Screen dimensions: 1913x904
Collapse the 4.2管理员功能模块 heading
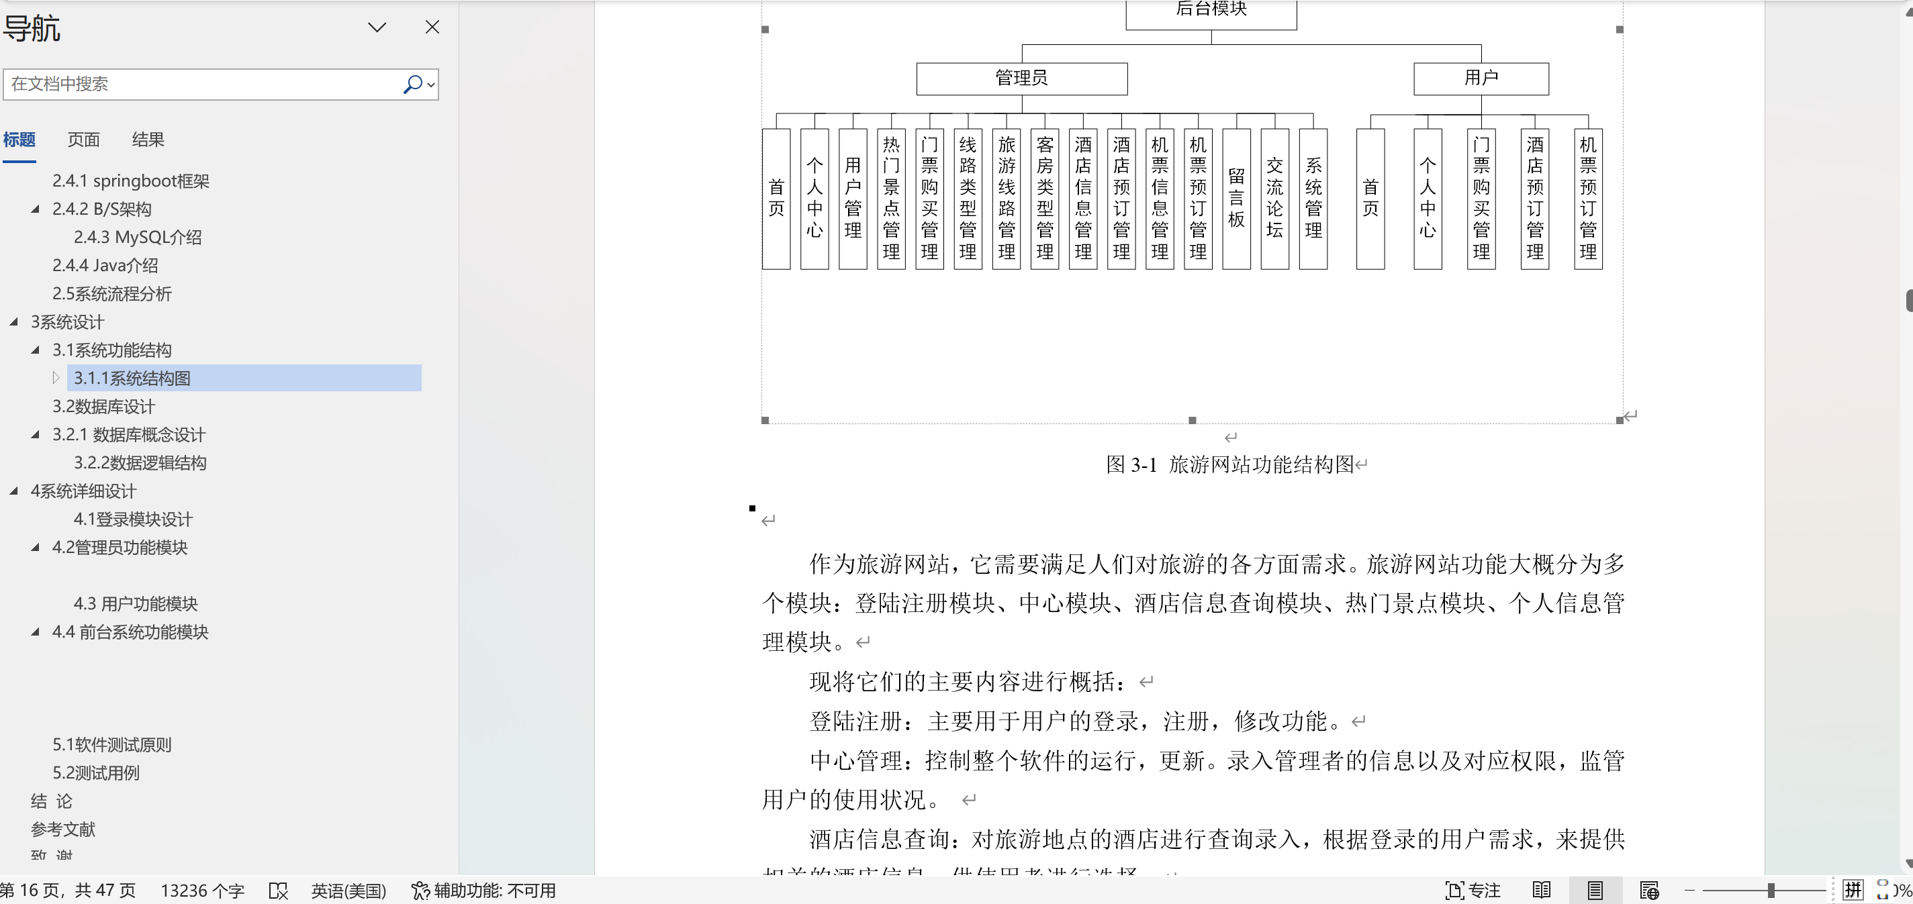click(35, 548)
